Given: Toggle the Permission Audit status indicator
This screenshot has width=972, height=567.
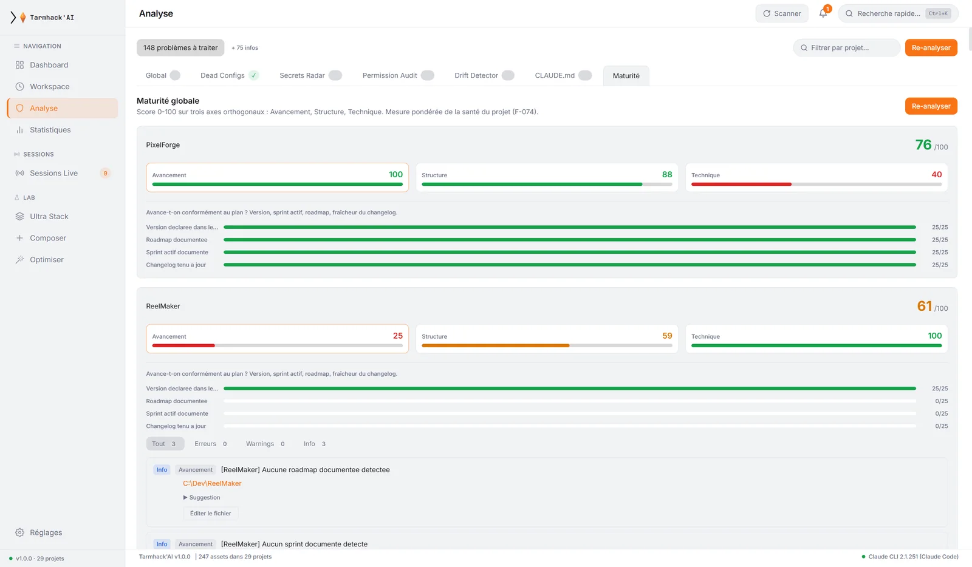Looking at the screenshot, I should coord(428,75).
